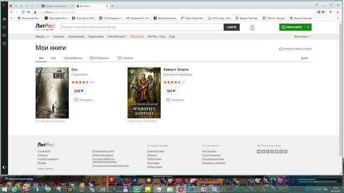Reload the current page

point(23,12)
